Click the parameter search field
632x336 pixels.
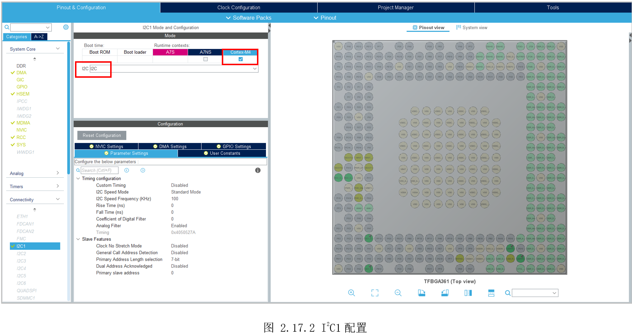99,171
